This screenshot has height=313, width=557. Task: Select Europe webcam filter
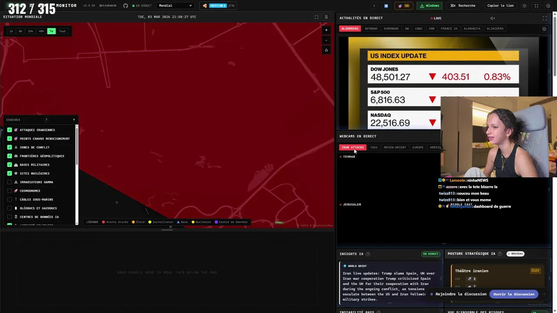tap(418, 147)
